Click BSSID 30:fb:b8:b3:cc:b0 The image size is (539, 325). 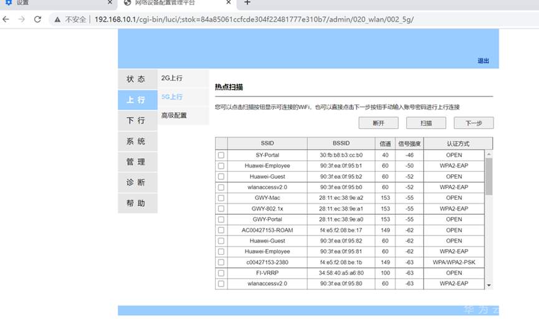coord(341,155)
